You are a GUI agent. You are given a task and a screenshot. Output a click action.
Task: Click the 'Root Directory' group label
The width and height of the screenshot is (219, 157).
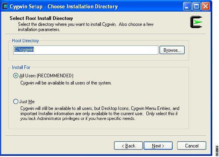coord(26,41)
